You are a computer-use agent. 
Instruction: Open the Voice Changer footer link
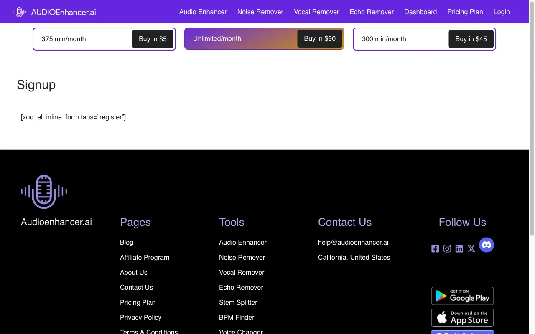tap(241, 332)
